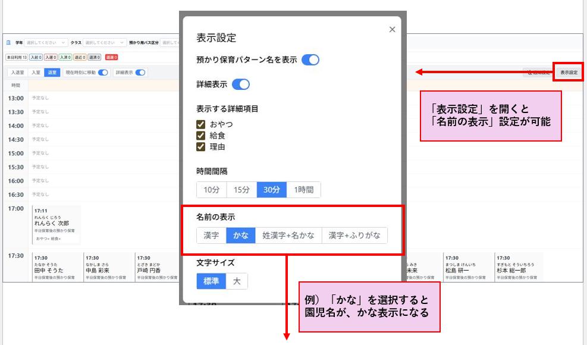Select 漢字 name display option

tap(211, 236)
